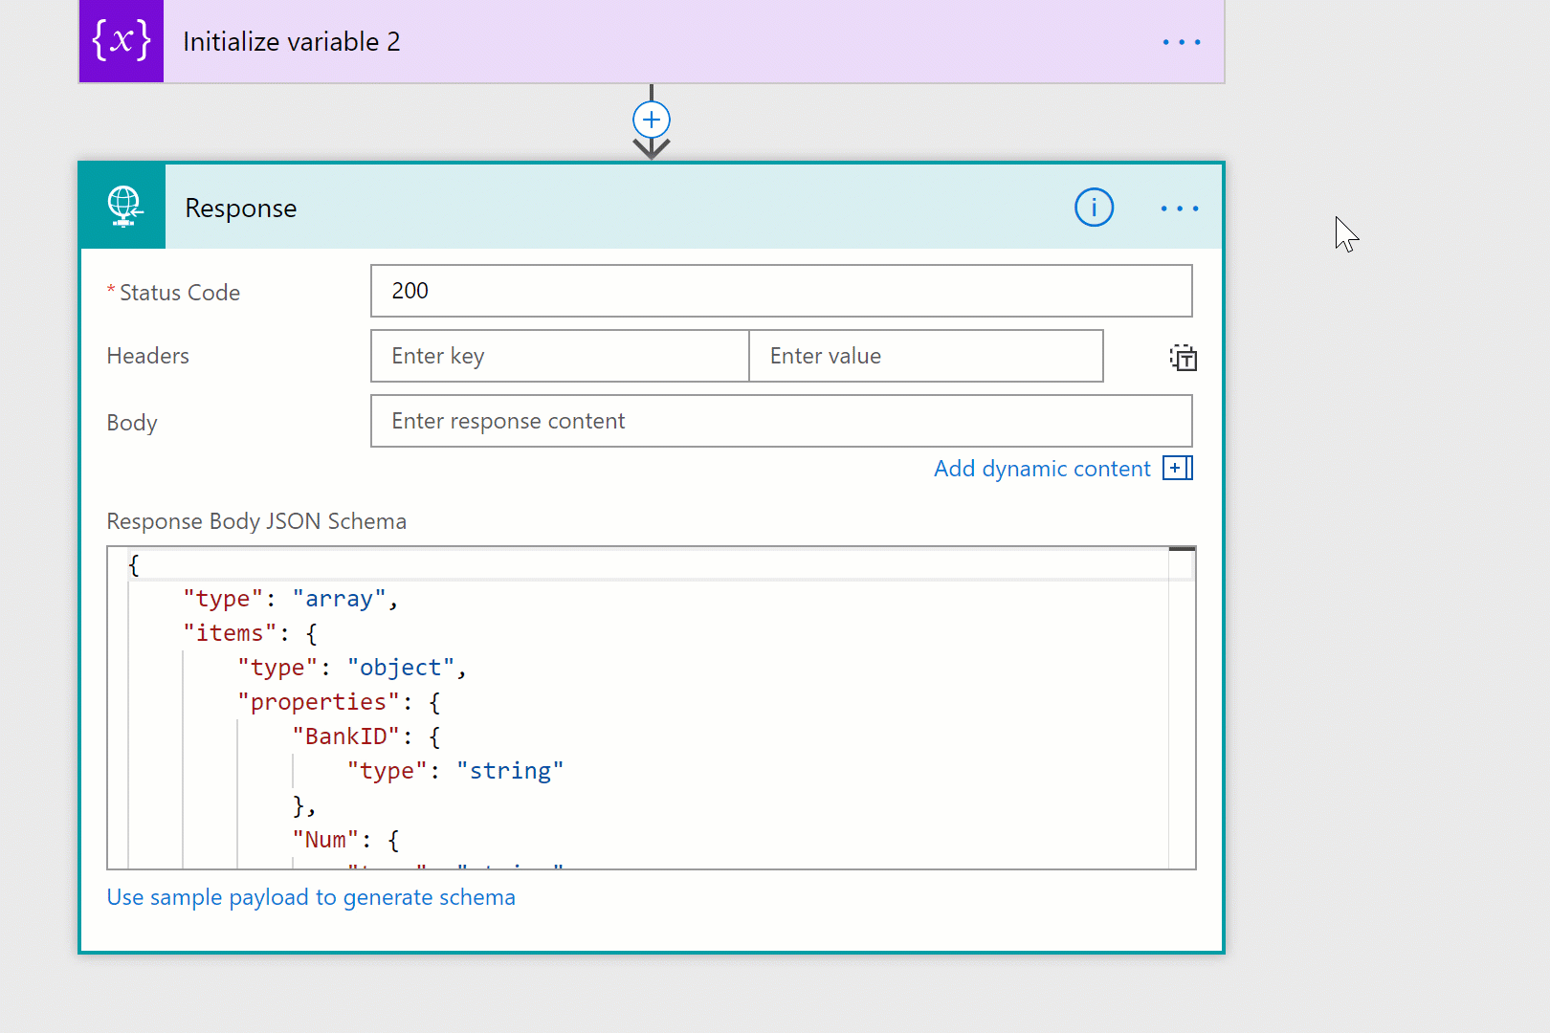Insert a new step with the plus button

click(652, 120)
